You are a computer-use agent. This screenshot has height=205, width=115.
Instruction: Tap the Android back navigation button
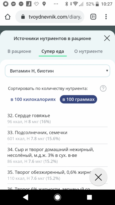pyautogui.click(x=26, y=197)
